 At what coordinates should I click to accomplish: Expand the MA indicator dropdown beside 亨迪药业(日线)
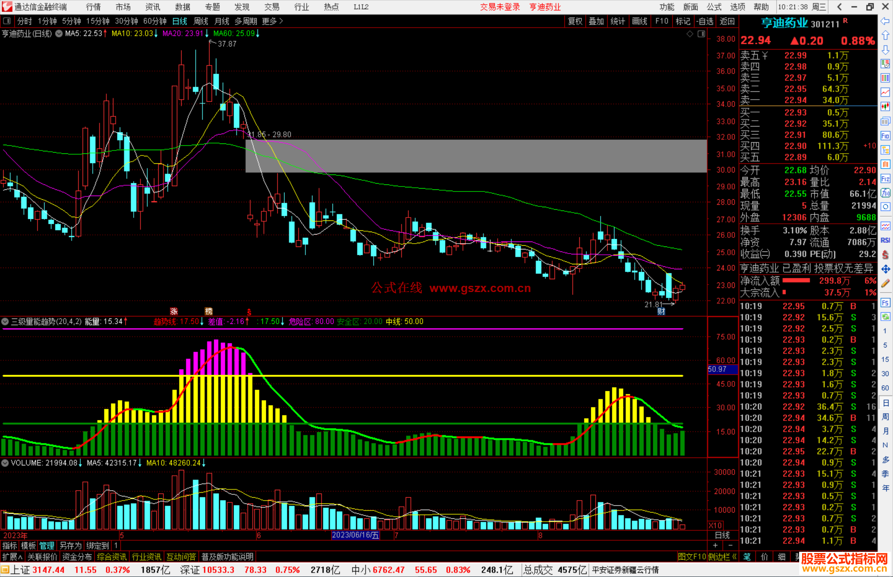[x=59, y=34]
